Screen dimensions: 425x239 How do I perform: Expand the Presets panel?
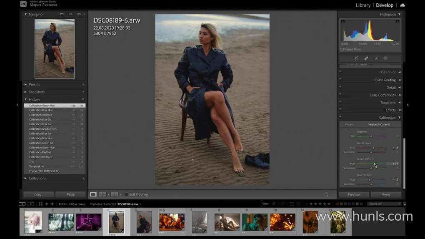[x=25, y=84]
